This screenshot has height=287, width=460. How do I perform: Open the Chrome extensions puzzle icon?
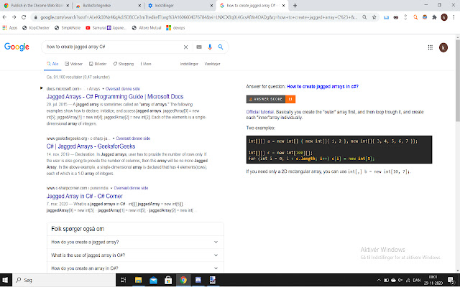[x=434, y=17]
